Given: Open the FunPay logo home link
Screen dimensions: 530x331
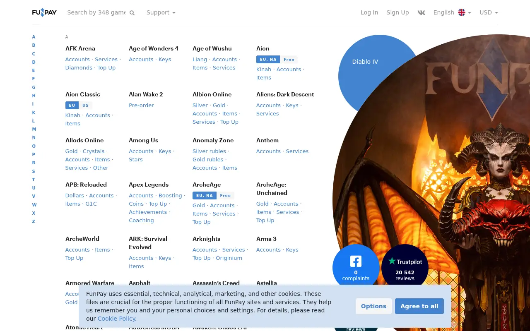Looking at the screenshot, I should click(x=44, y=12).
